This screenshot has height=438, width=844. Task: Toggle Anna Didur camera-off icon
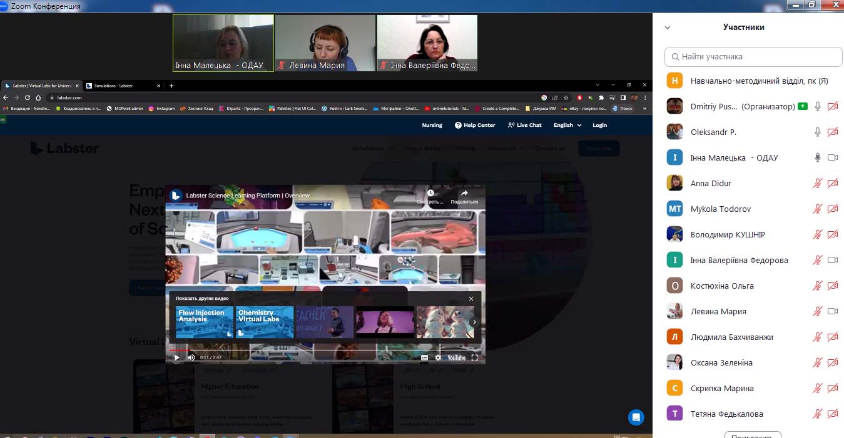pos(832,183)
